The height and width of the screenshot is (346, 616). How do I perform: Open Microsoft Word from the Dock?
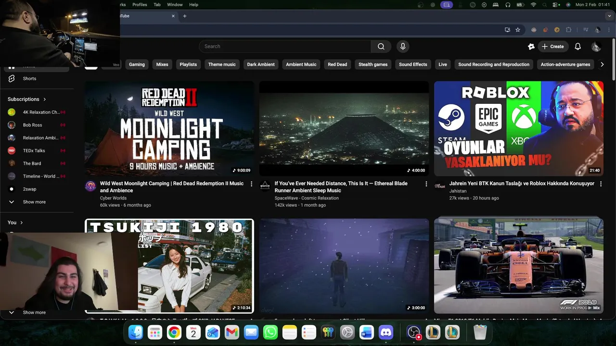coord(366,332)
